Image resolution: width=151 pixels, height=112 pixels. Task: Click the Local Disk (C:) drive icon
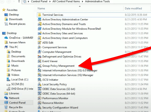pos(8,79)
